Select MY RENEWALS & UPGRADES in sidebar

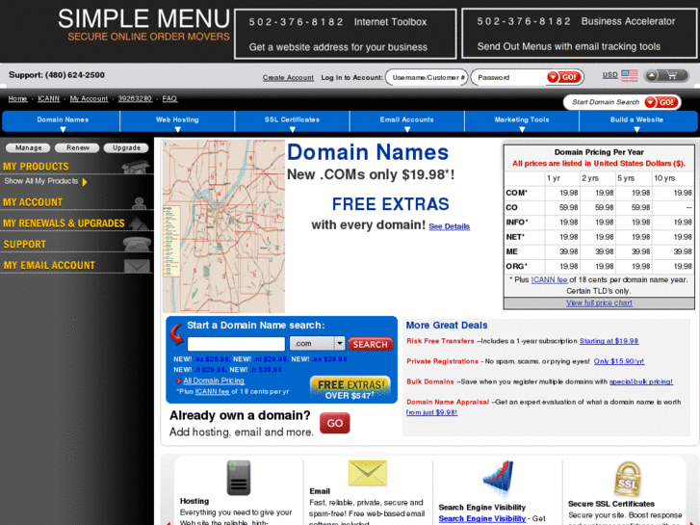64,223
